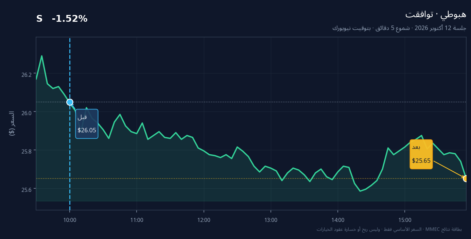Click the "15:00" time axis label
The height and width of the screenshot is (239, 471).
pos(405,220)
